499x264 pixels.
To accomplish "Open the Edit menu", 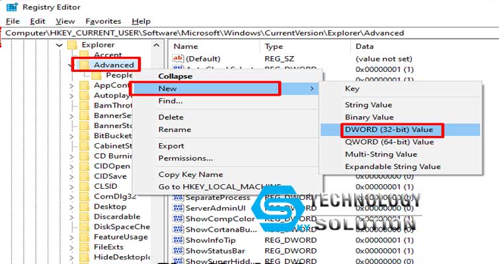I will [38, 21].
